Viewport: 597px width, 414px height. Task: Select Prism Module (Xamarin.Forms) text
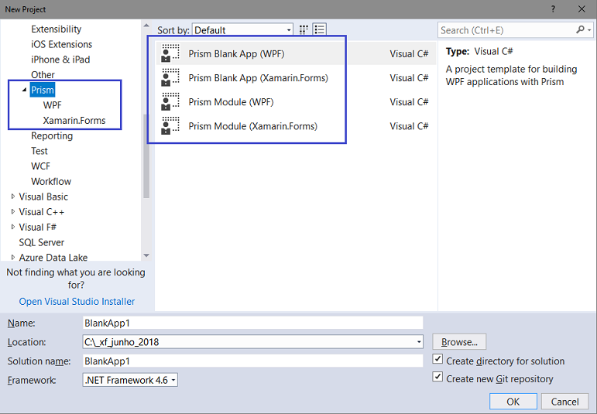(252, 126)
